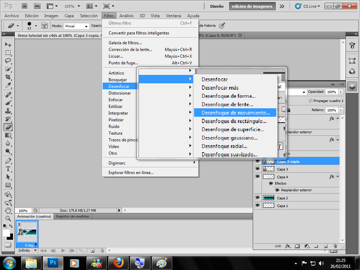Toggle Quick Mask mode
Screen dimensions: 360x270
coord(8,245)
